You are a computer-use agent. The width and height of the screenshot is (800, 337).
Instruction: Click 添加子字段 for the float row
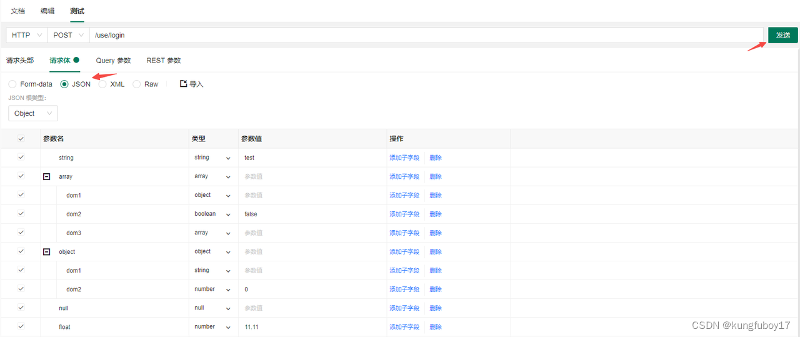[404, 326]
